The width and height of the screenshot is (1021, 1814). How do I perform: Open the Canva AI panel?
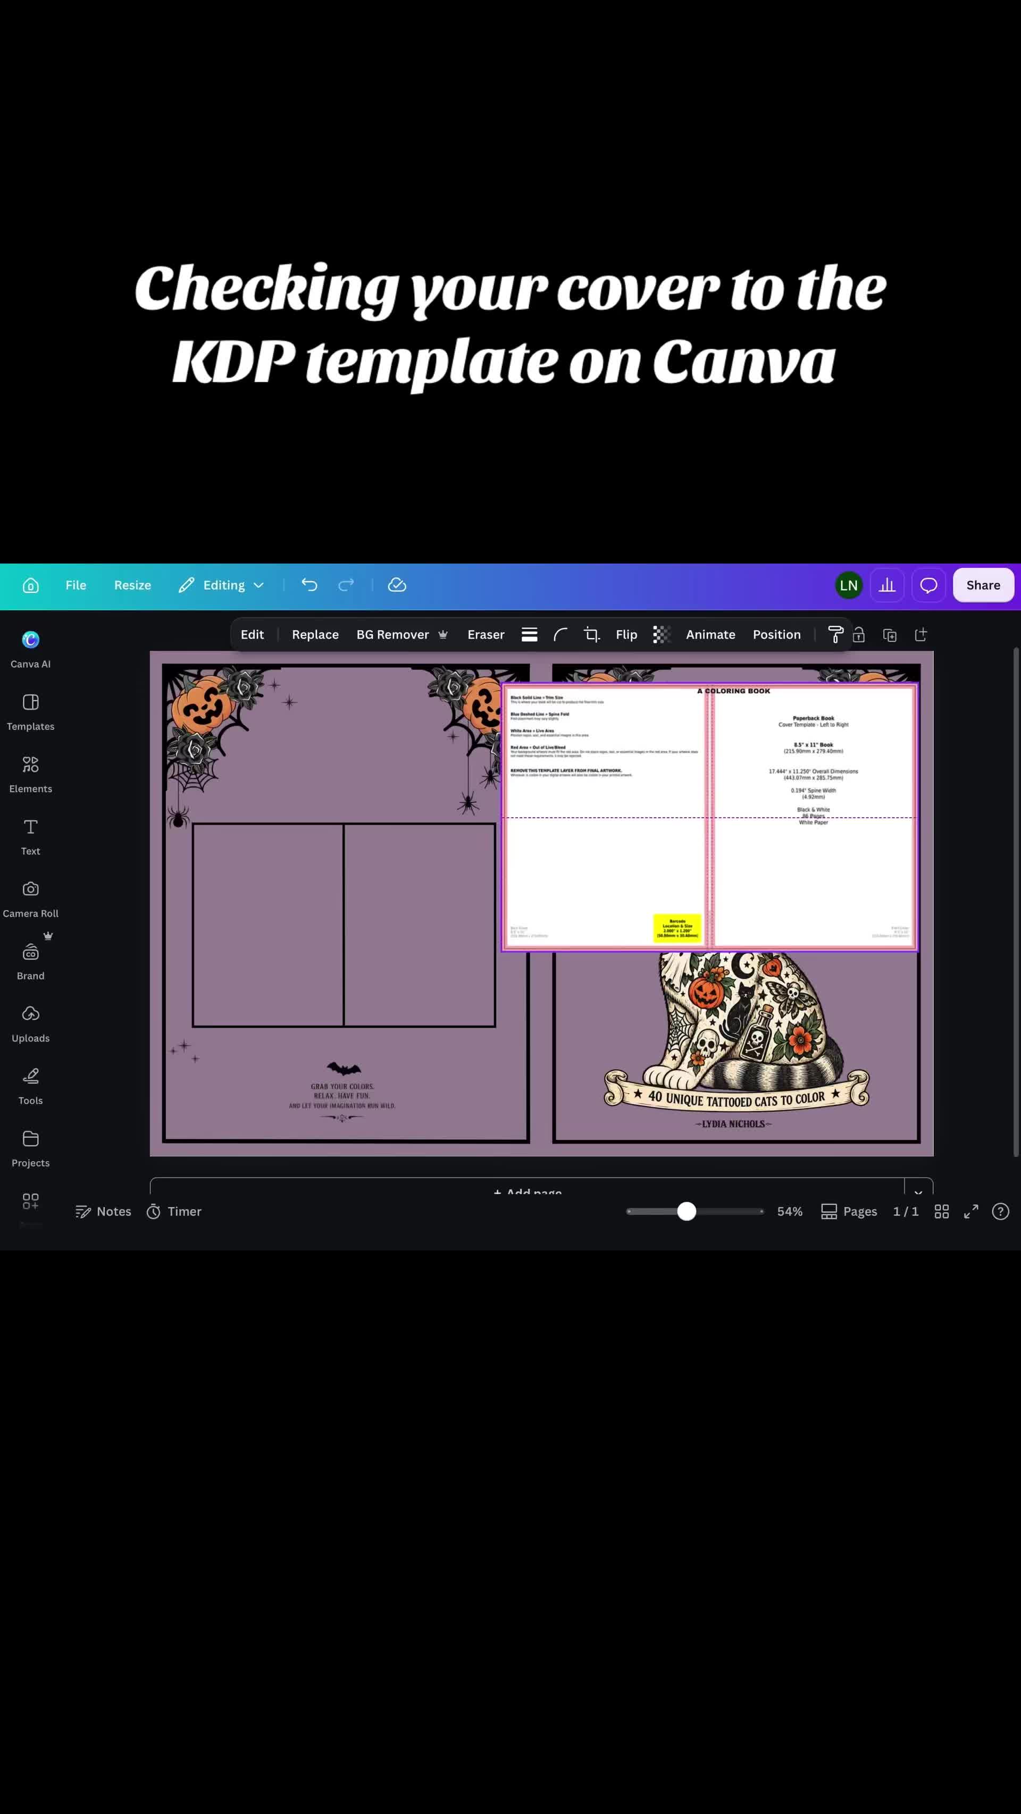pyautogui.click(x=30, y=649)
